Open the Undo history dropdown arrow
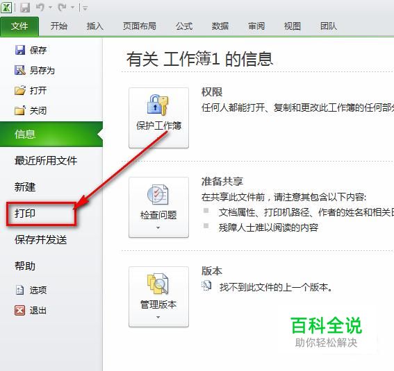394x371 pixels. 50,8
